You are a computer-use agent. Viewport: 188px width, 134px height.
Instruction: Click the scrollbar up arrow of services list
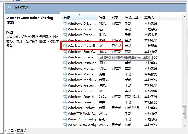tap(184, 17)
